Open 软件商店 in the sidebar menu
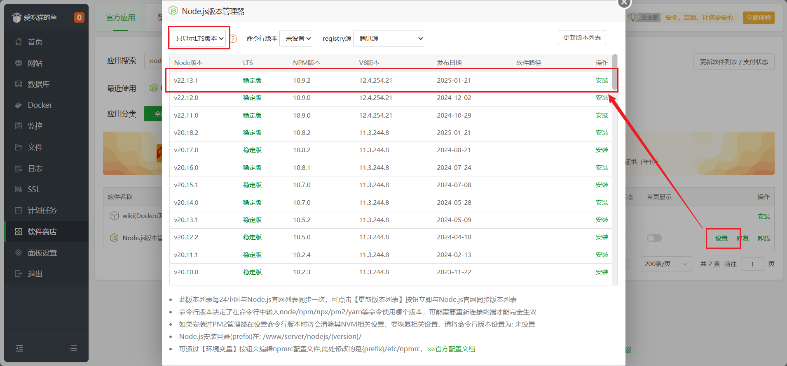This screenshot has width=787, height=366. (x=42, y=232)
